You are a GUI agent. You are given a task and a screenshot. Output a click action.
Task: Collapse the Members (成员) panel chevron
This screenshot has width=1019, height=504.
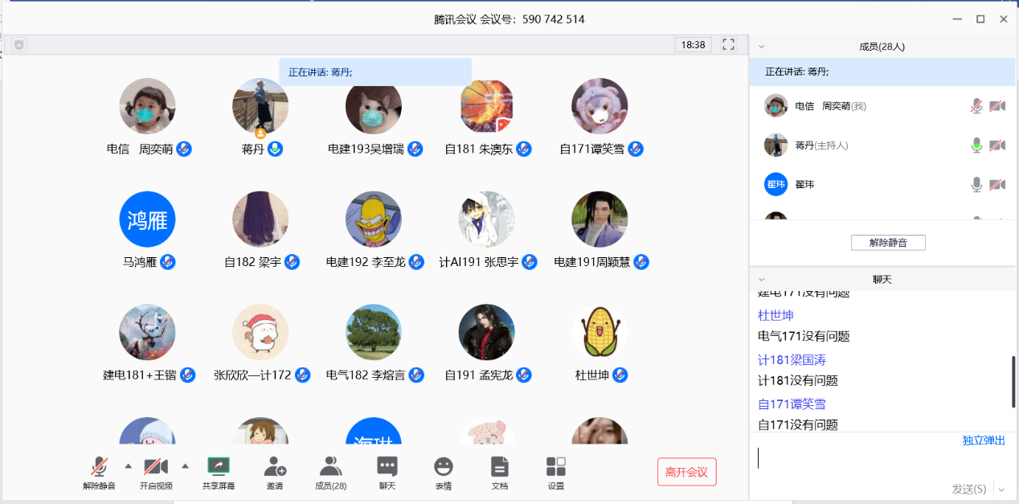762,47
